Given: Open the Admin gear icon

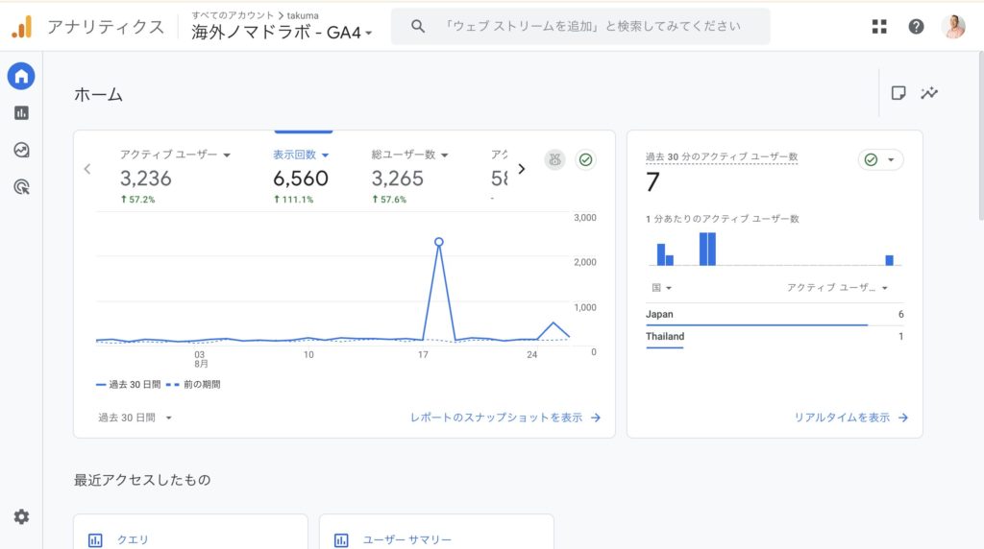Looking at the screenshot, I should (21, 516).
